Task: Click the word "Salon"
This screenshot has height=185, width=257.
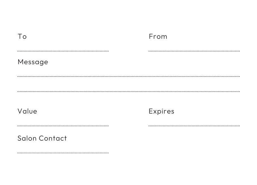Action: click(27, 138)
